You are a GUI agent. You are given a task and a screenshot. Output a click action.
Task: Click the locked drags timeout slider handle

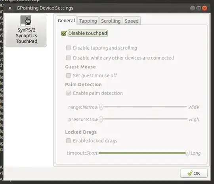click(x=187, y=153)
